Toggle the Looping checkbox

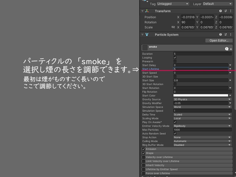(175, 58)
